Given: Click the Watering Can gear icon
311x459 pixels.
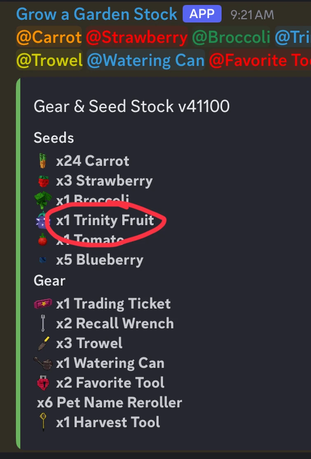Looking at the screenshot, I should tap(43, 362).
